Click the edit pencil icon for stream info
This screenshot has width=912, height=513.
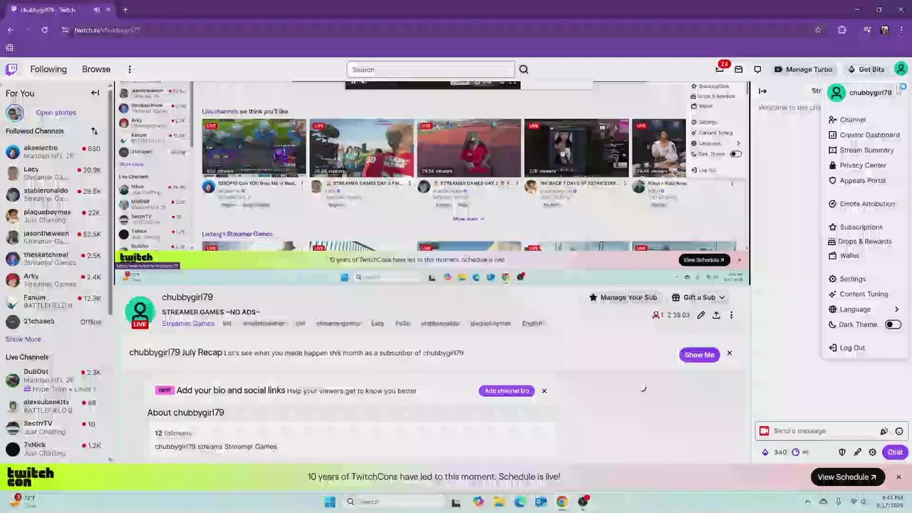[x=701, y=315]
